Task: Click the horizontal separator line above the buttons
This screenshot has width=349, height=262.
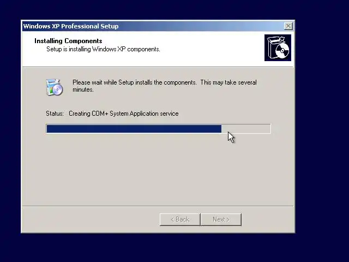Action: 158,206
